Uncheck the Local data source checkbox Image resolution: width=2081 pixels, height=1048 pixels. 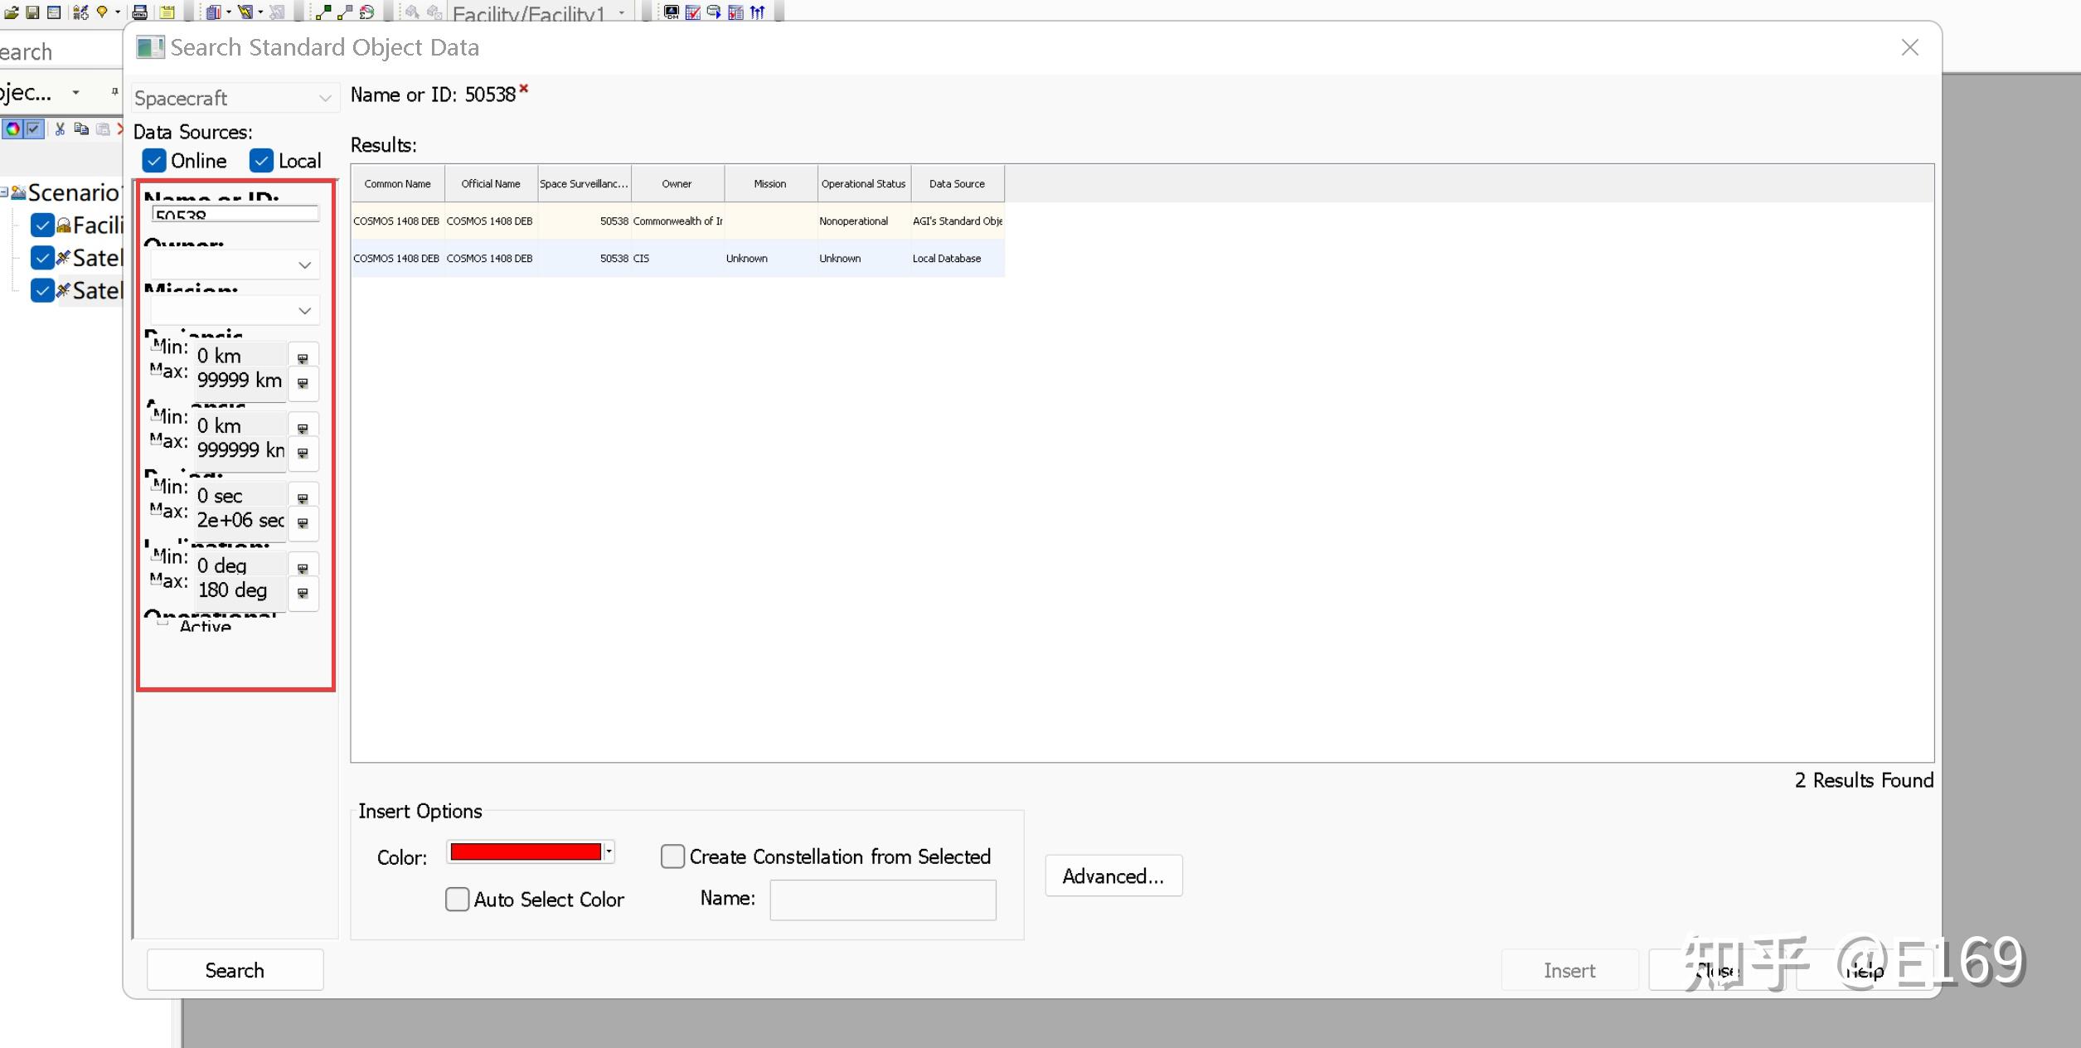pos(261,161)
